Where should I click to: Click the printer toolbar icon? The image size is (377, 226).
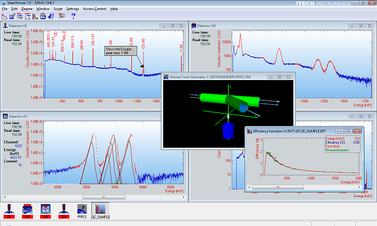(43, 16)
